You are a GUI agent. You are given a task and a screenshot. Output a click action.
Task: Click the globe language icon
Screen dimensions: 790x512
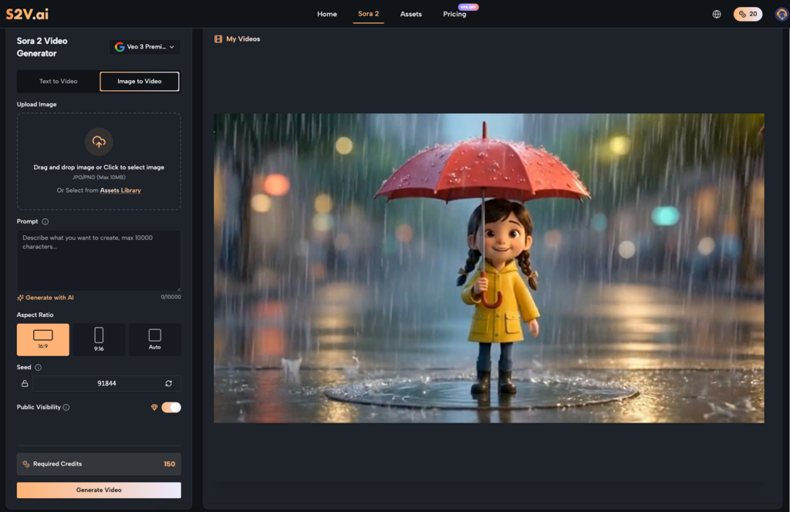[717, 14]
